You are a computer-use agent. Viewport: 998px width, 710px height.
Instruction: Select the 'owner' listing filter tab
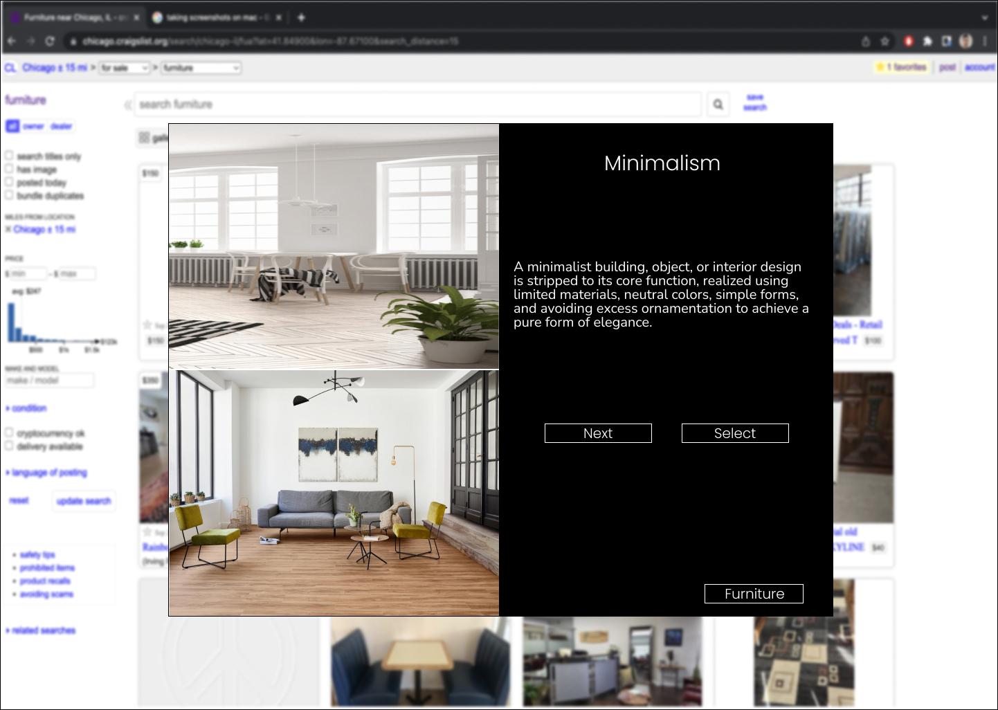pos(33,126)
